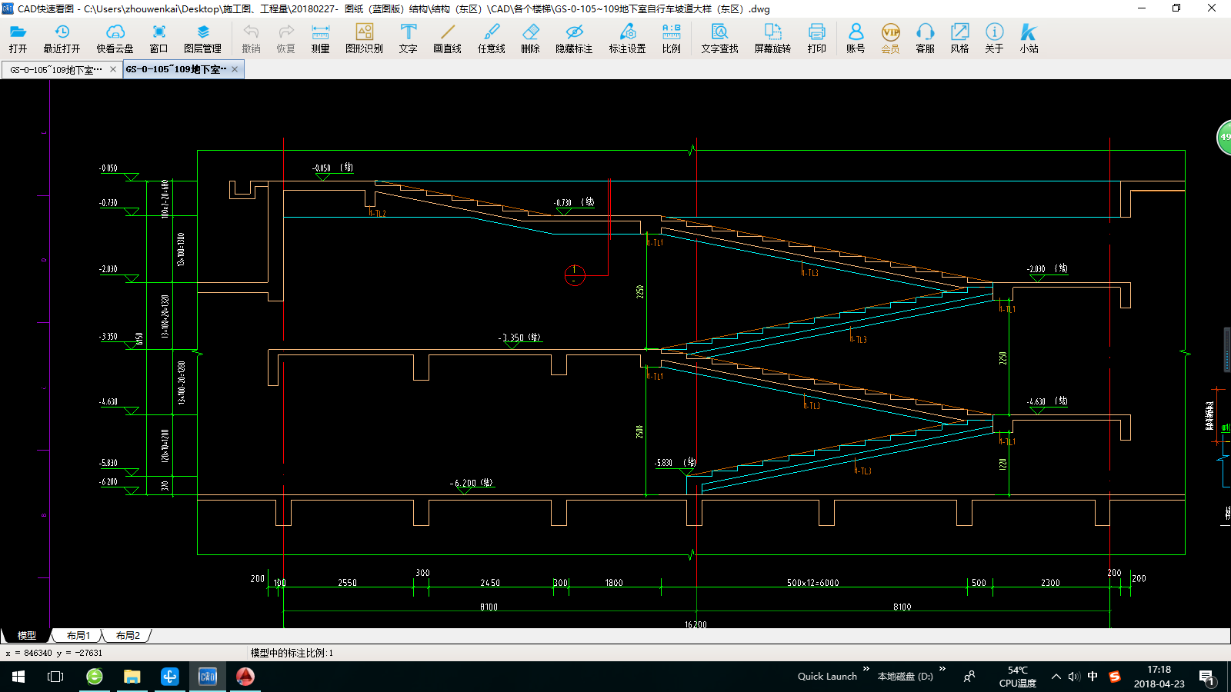Select the 窗口 window zoom tool

pos(158,38)
